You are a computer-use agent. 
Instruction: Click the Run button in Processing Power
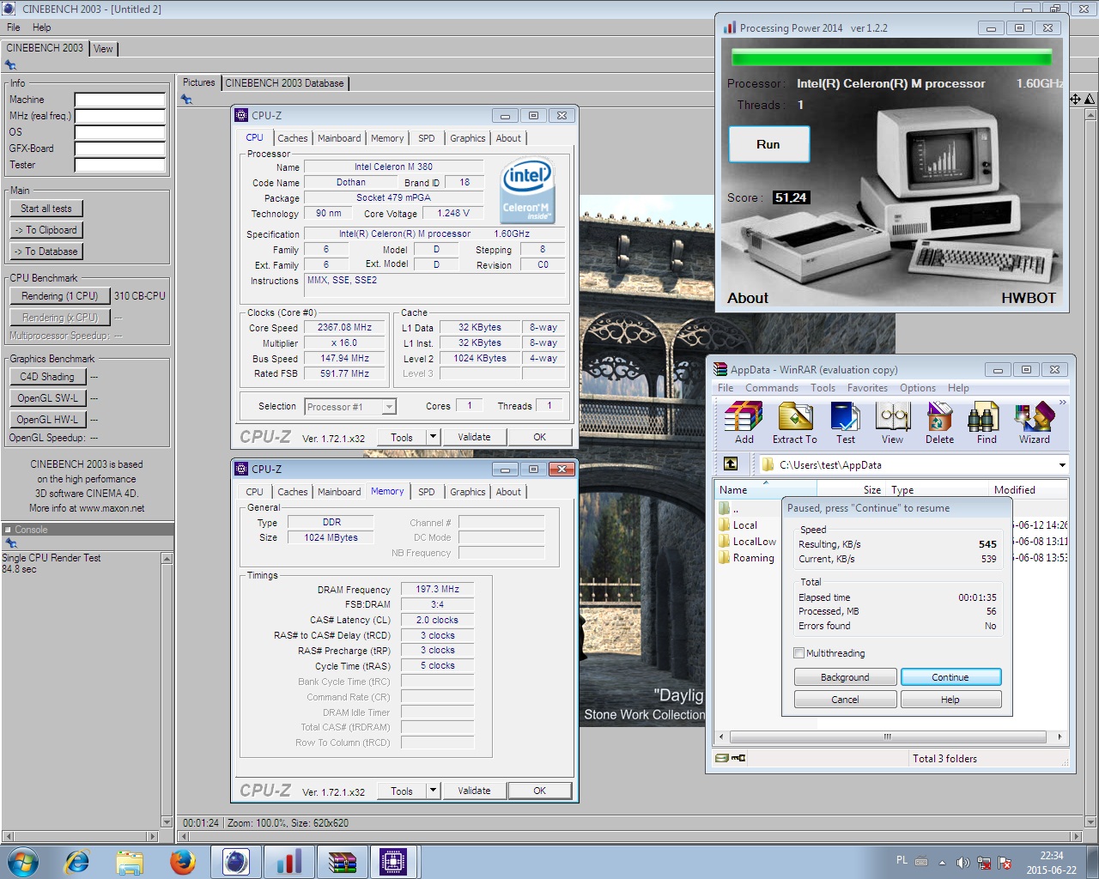coord(768,144)
